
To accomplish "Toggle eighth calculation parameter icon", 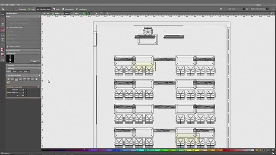I will [36, 79].
